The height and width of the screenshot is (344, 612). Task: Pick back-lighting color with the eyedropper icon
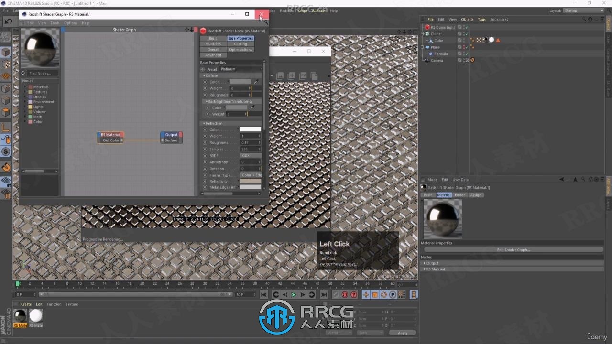(252, 107)
